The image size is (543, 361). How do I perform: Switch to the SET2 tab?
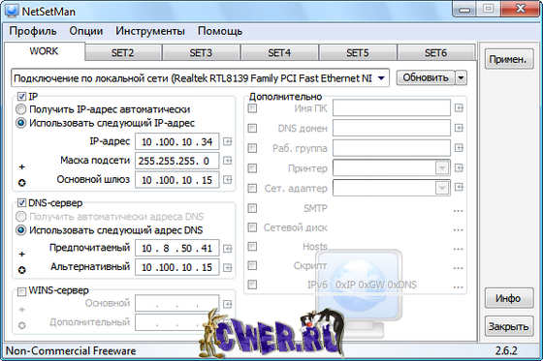point(123,53)
